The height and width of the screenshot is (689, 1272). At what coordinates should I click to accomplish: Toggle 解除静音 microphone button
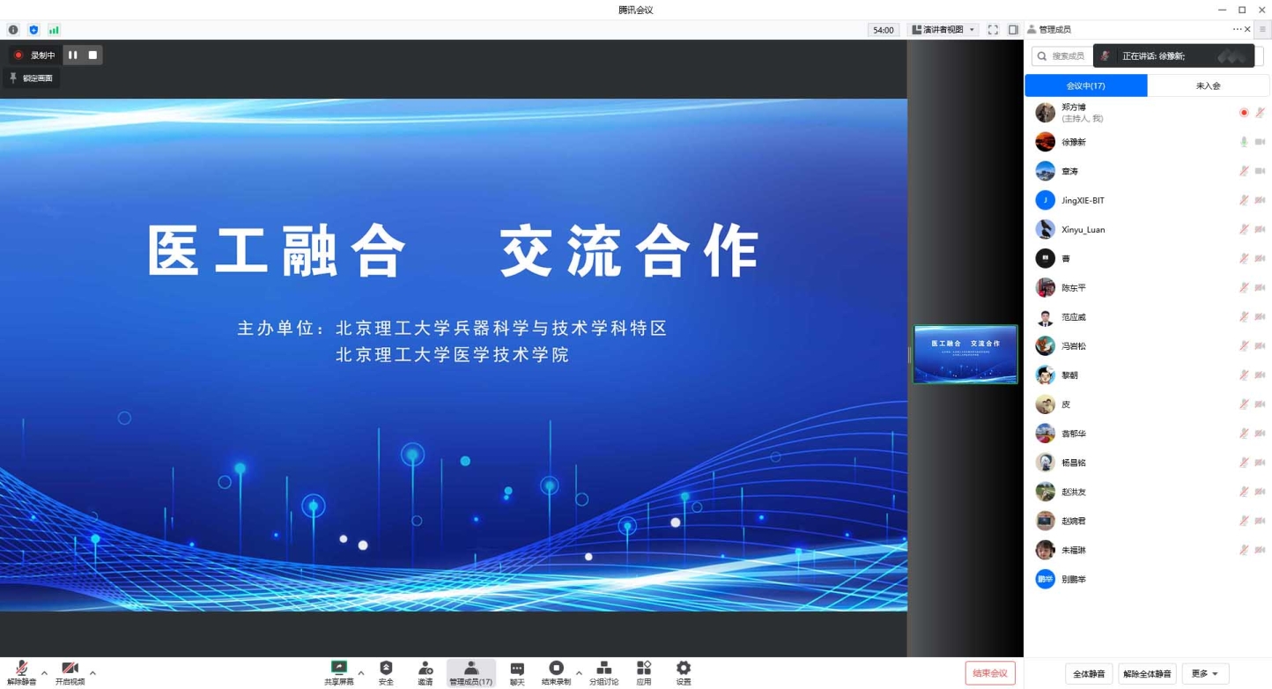coord(21,673)
